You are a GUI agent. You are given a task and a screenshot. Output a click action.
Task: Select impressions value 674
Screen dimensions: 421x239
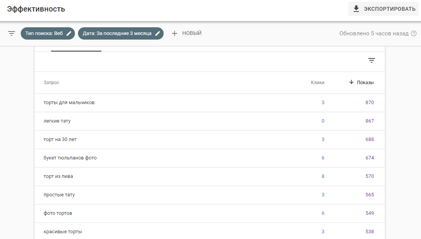point(370,158)
